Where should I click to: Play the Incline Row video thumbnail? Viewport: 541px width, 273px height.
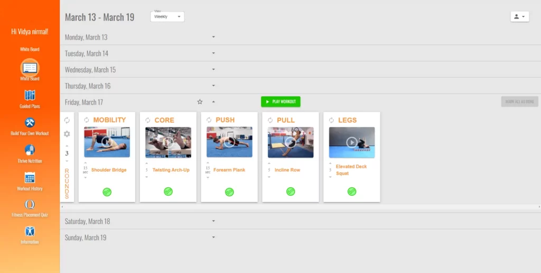pos(291,142)
